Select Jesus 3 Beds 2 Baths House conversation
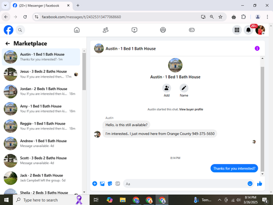 point(41,74)
